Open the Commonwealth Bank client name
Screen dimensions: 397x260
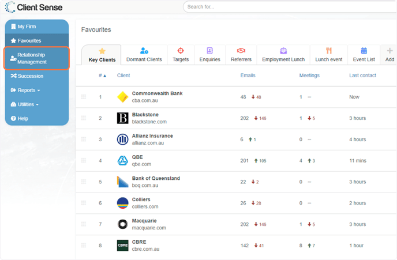(x=157, y=93)
